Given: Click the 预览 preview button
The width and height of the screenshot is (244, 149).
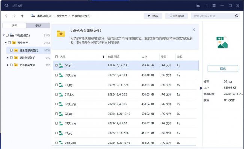Looking at the screenshot, I should click(223, 69).
